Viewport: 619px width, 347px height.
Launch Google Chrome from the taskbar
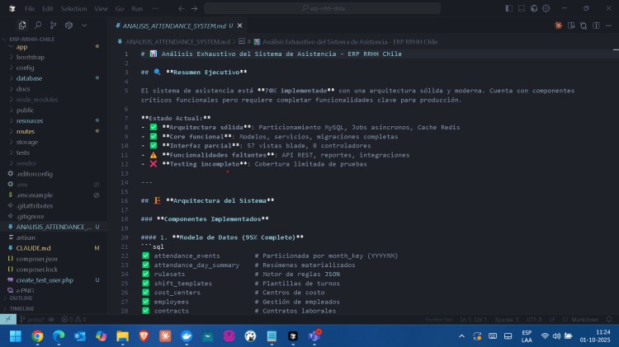(37, 336)
